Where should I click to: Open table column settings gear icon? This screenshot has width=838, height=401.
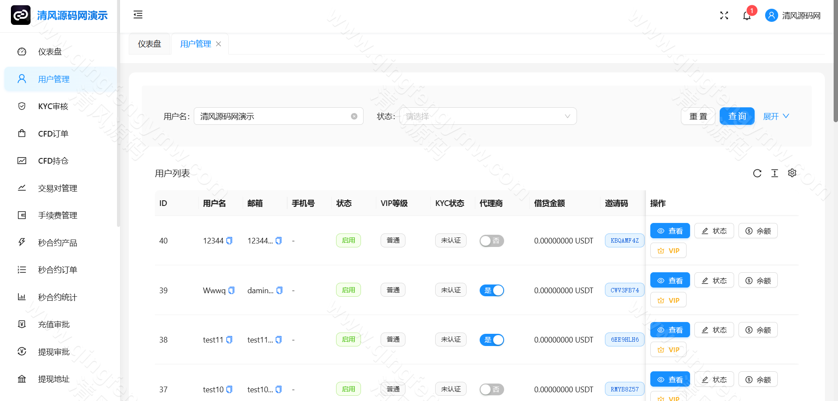coord(792,173)
